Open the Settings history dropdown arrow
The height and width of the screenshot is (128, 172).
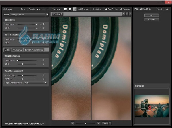[48, 9]
